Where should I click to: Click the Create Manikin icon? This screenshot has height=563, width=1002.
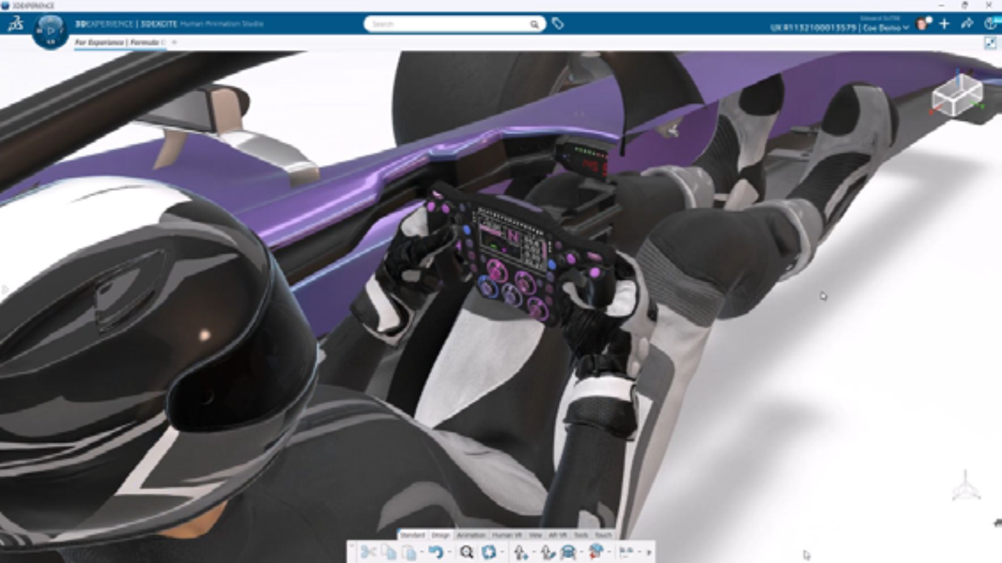click(521, 552)
